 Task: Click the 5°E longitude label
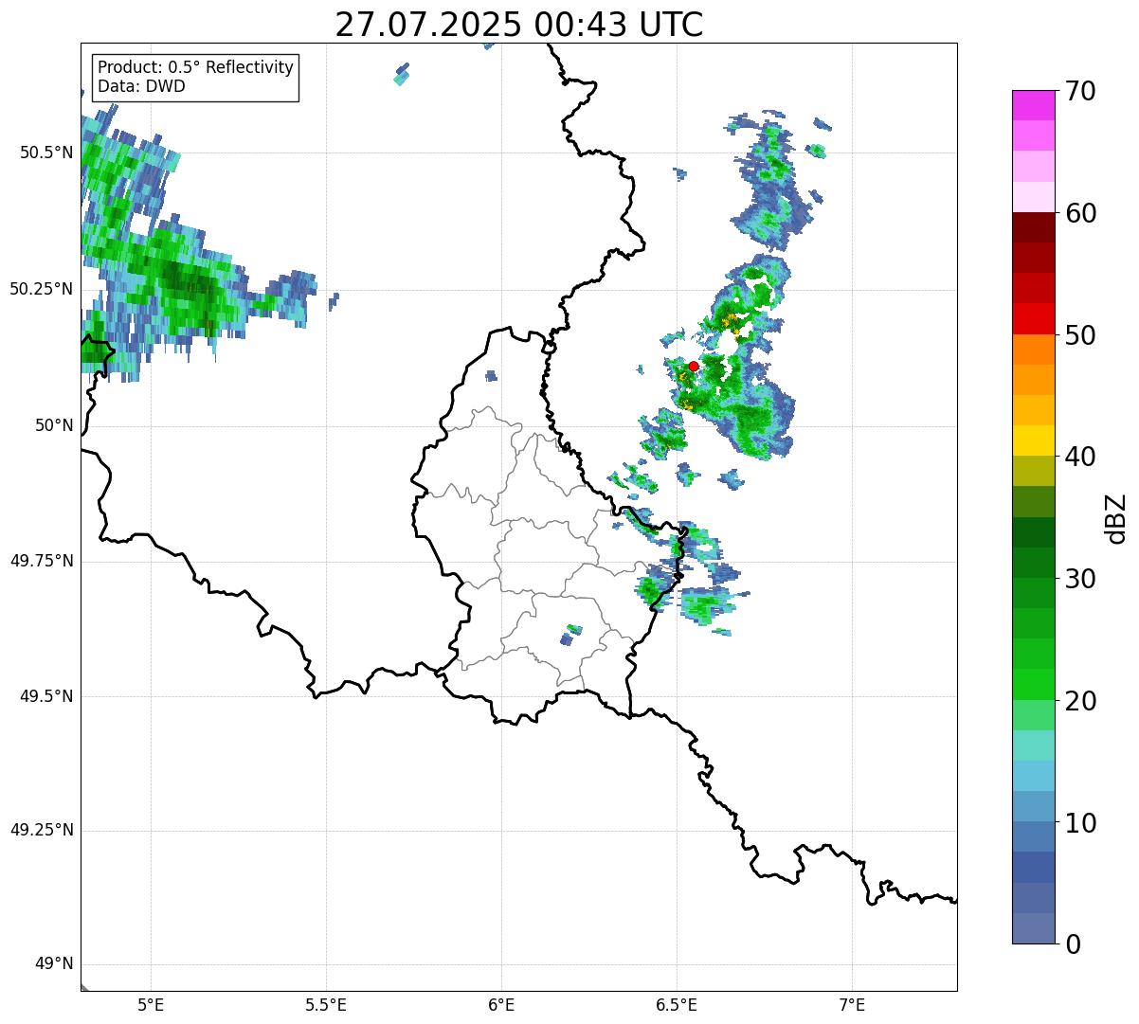coord(151,1004)
